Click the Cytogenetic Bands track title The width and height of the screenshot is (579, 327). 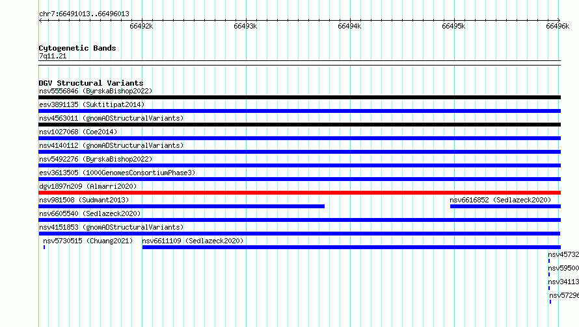click(77, 48)
